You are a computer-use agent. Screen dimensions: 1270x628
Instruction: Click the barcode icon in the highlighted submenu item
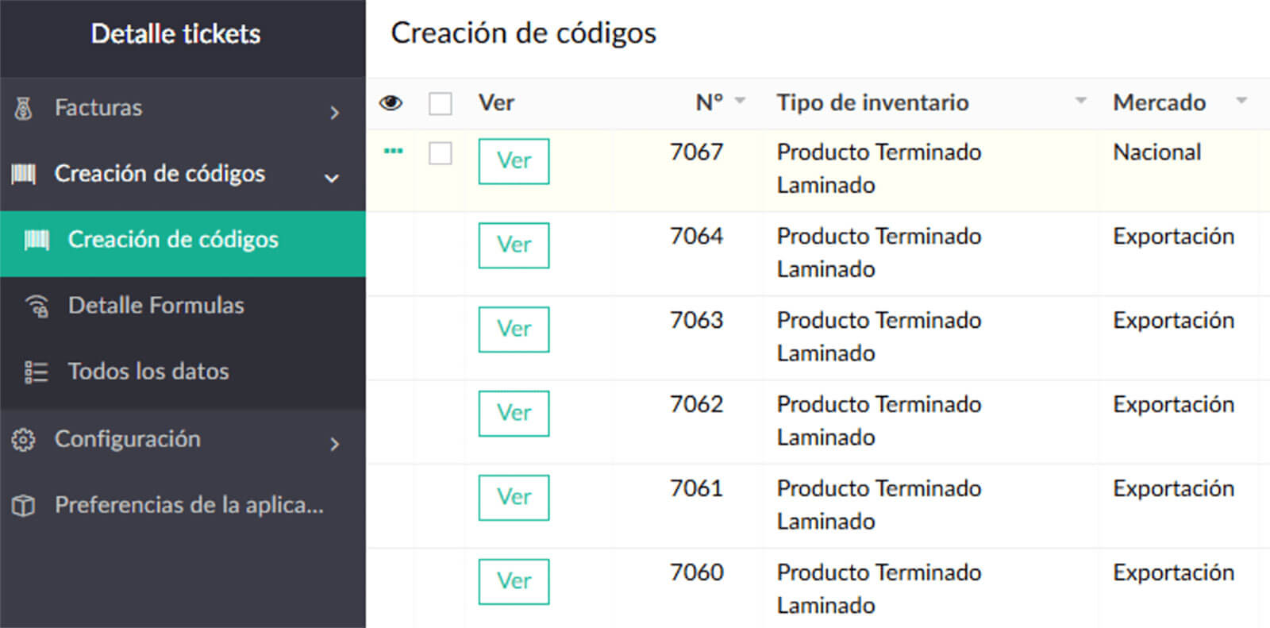[x=37, y=240]
